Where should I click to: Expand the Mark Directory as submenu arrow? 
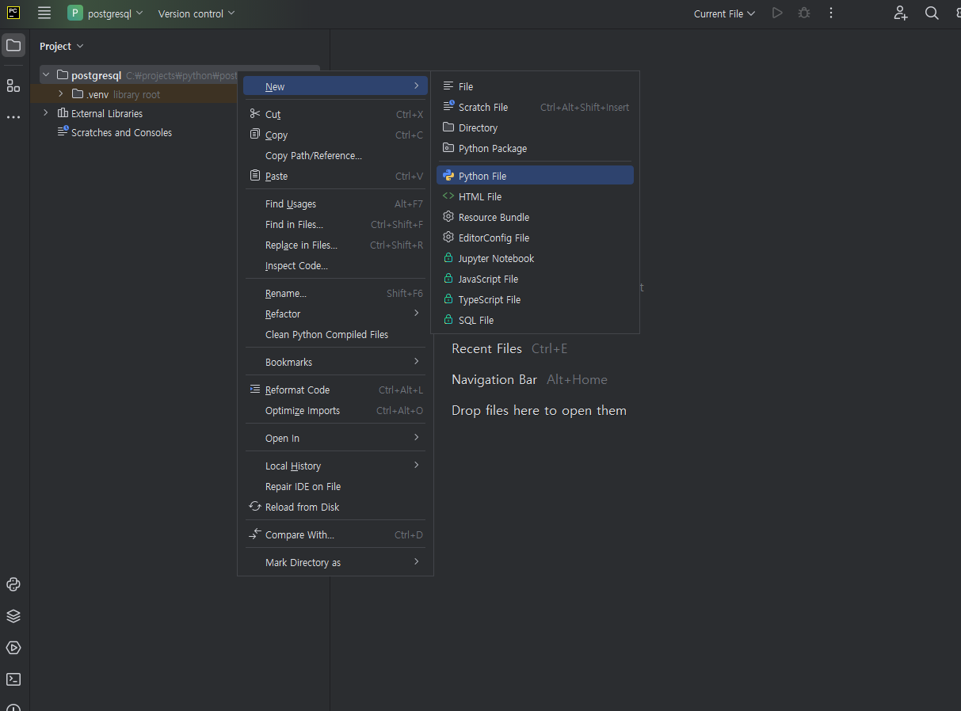pos(417,562)
